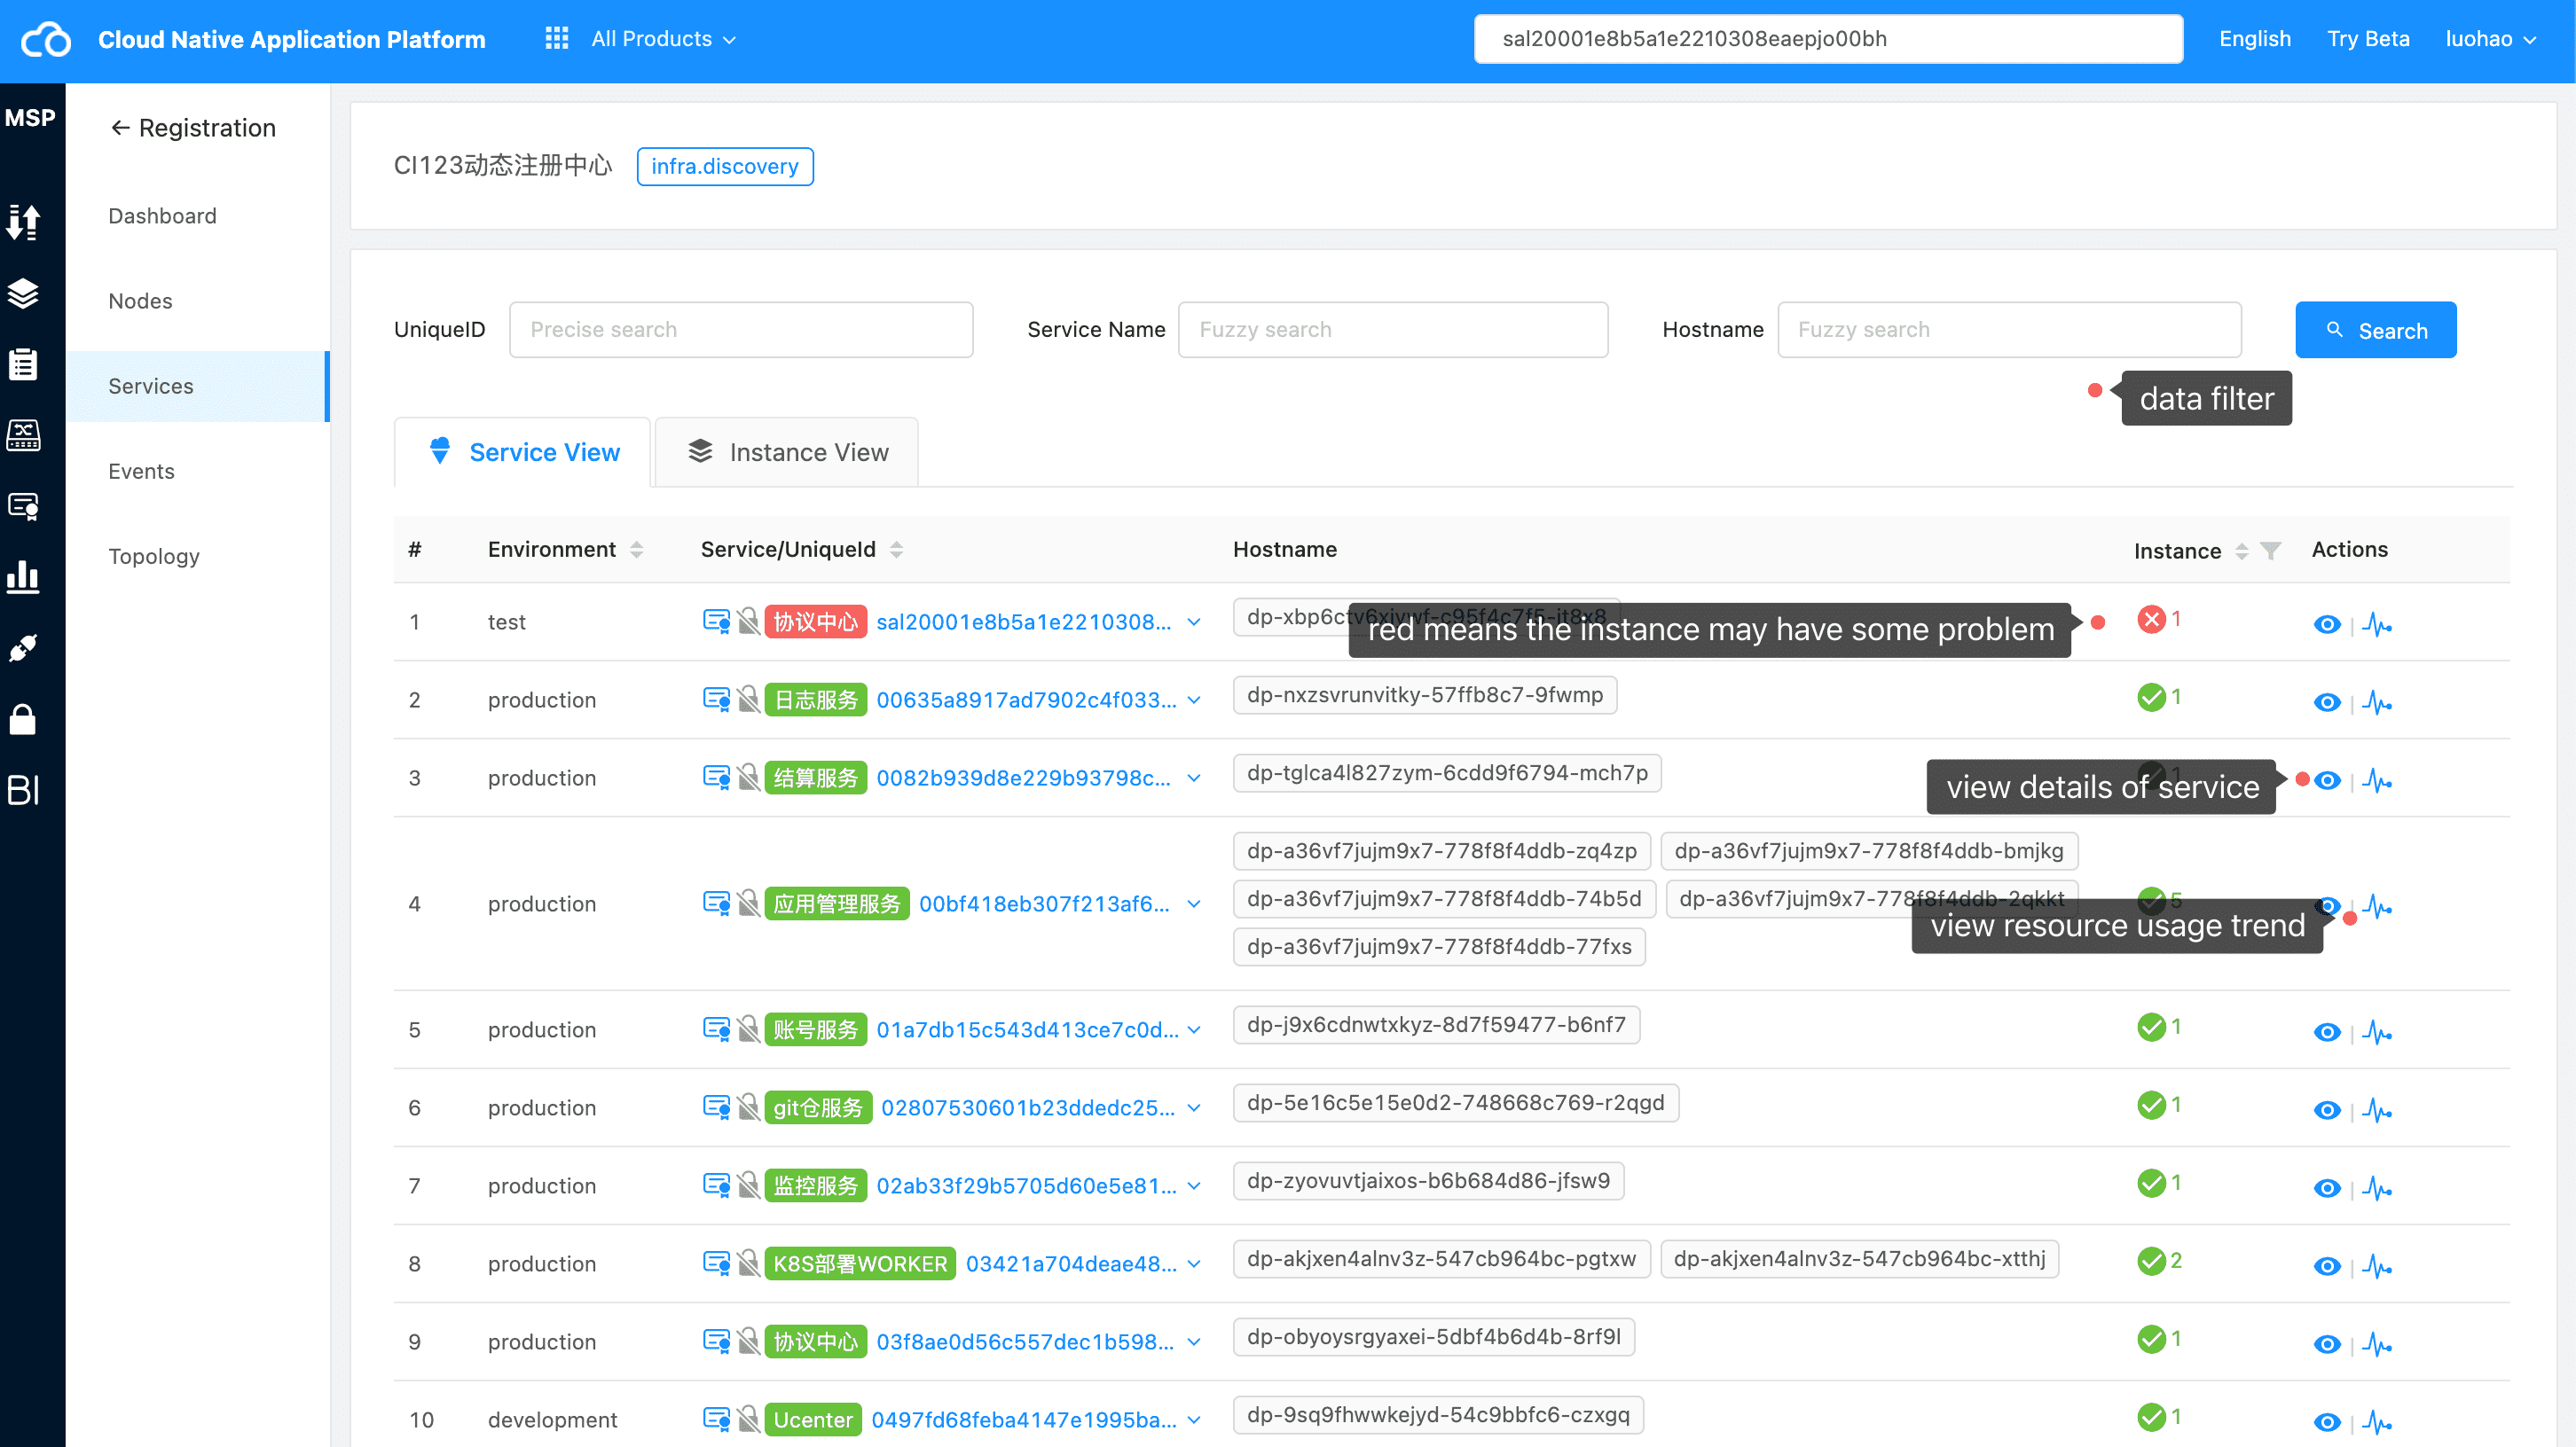Sort the table by Instance count

[x=2242, y=551]
